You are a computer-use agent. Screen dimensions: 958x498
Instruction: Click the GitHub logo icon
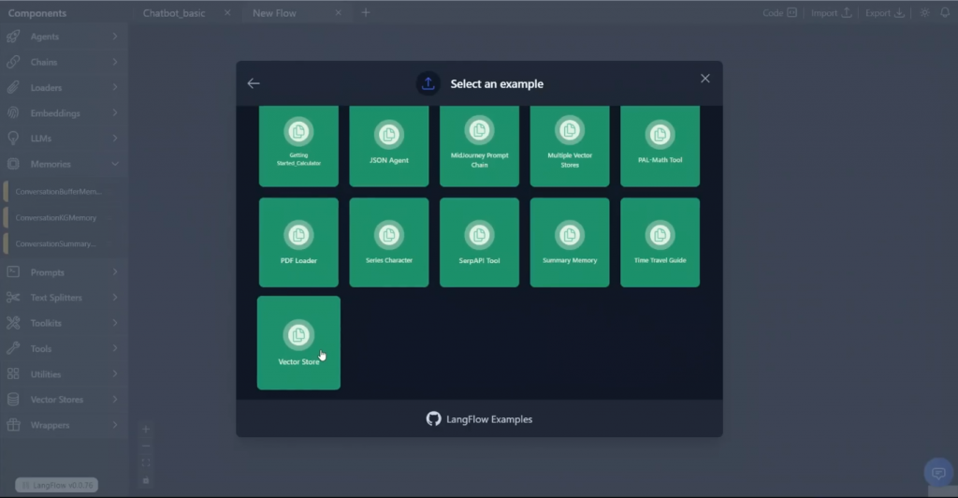(x=433, y=419)
